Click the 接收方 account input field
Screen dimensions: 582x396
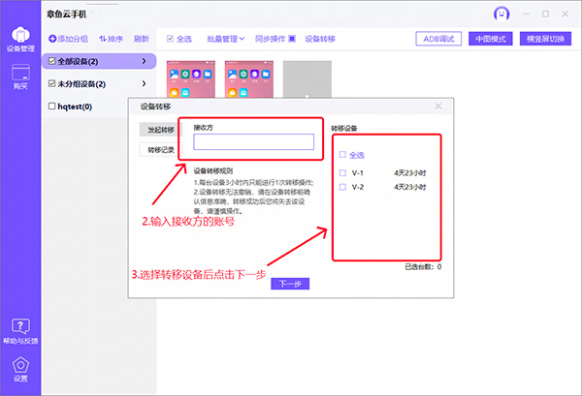(x=253, y=142)
